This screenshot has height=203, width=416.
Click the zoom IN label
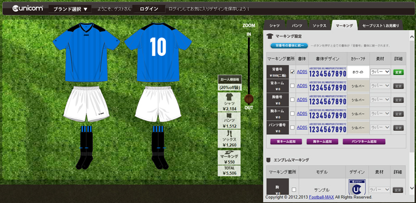(249, 34)
